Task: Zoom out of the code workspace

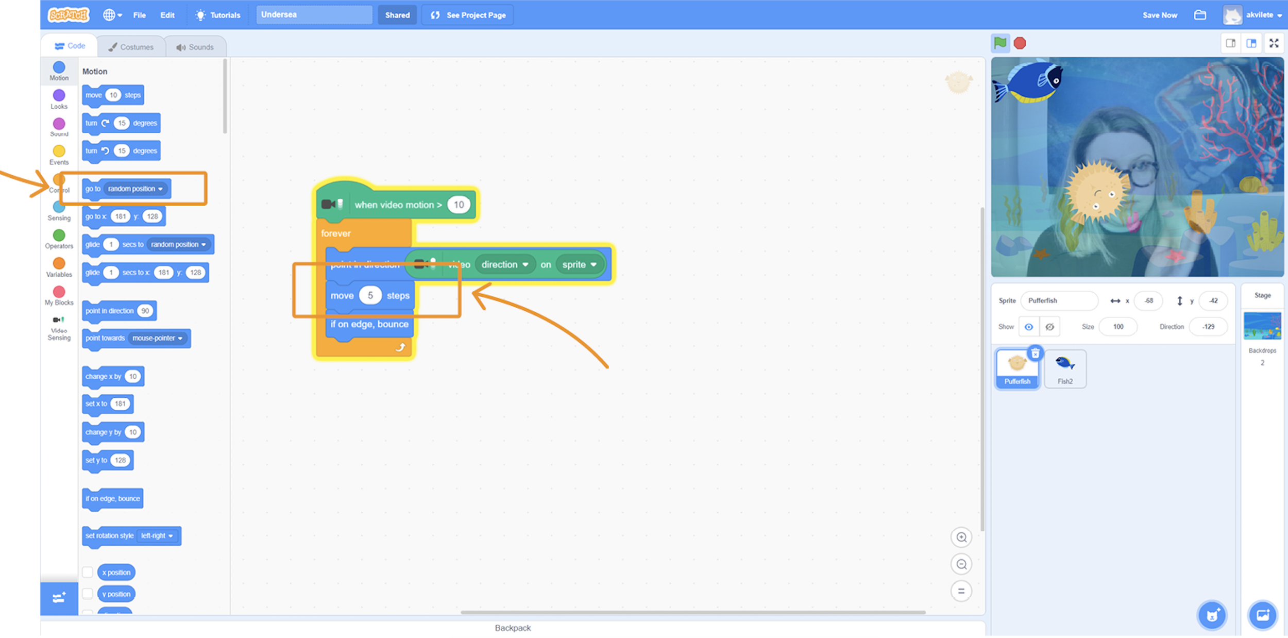Action: [x=961, y=564]
